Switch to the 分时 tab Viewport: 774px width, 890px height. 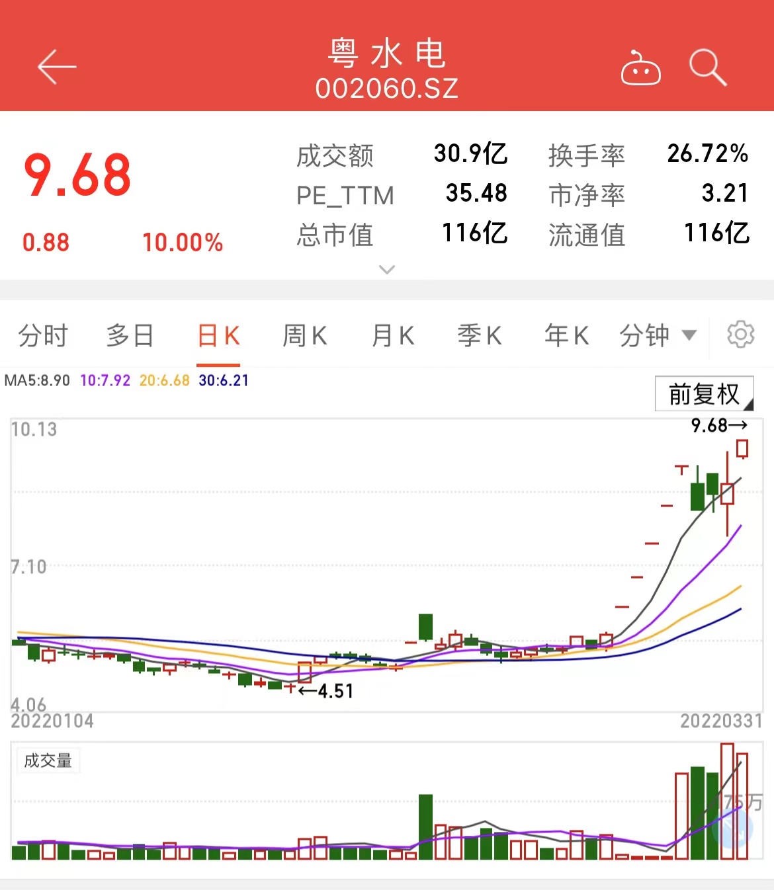coord(43,336)
